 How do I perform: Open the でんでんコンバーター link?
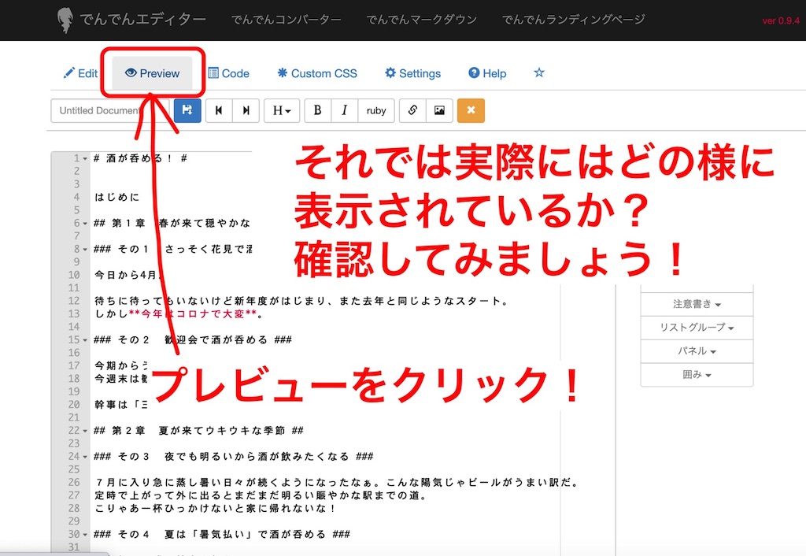(x=287, y=20)
